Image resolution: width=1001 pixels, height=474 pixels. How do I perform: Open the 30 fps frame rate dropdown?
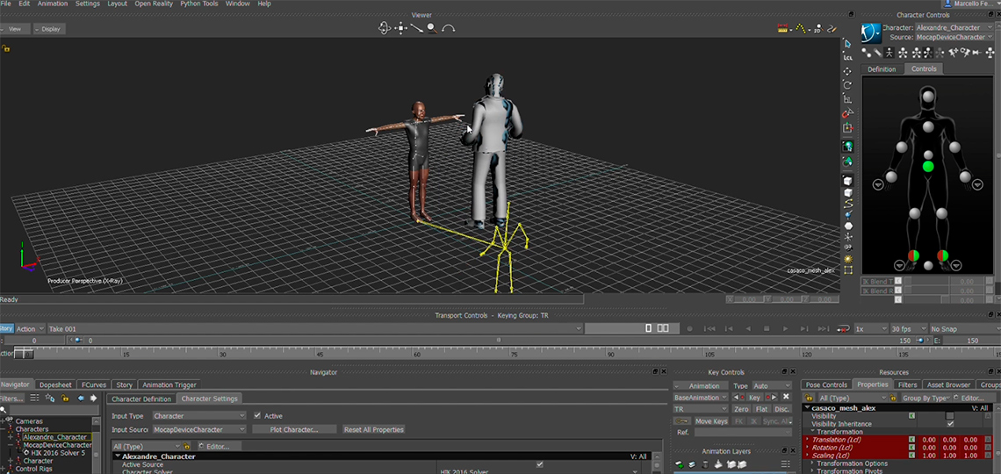coord(909,328)
